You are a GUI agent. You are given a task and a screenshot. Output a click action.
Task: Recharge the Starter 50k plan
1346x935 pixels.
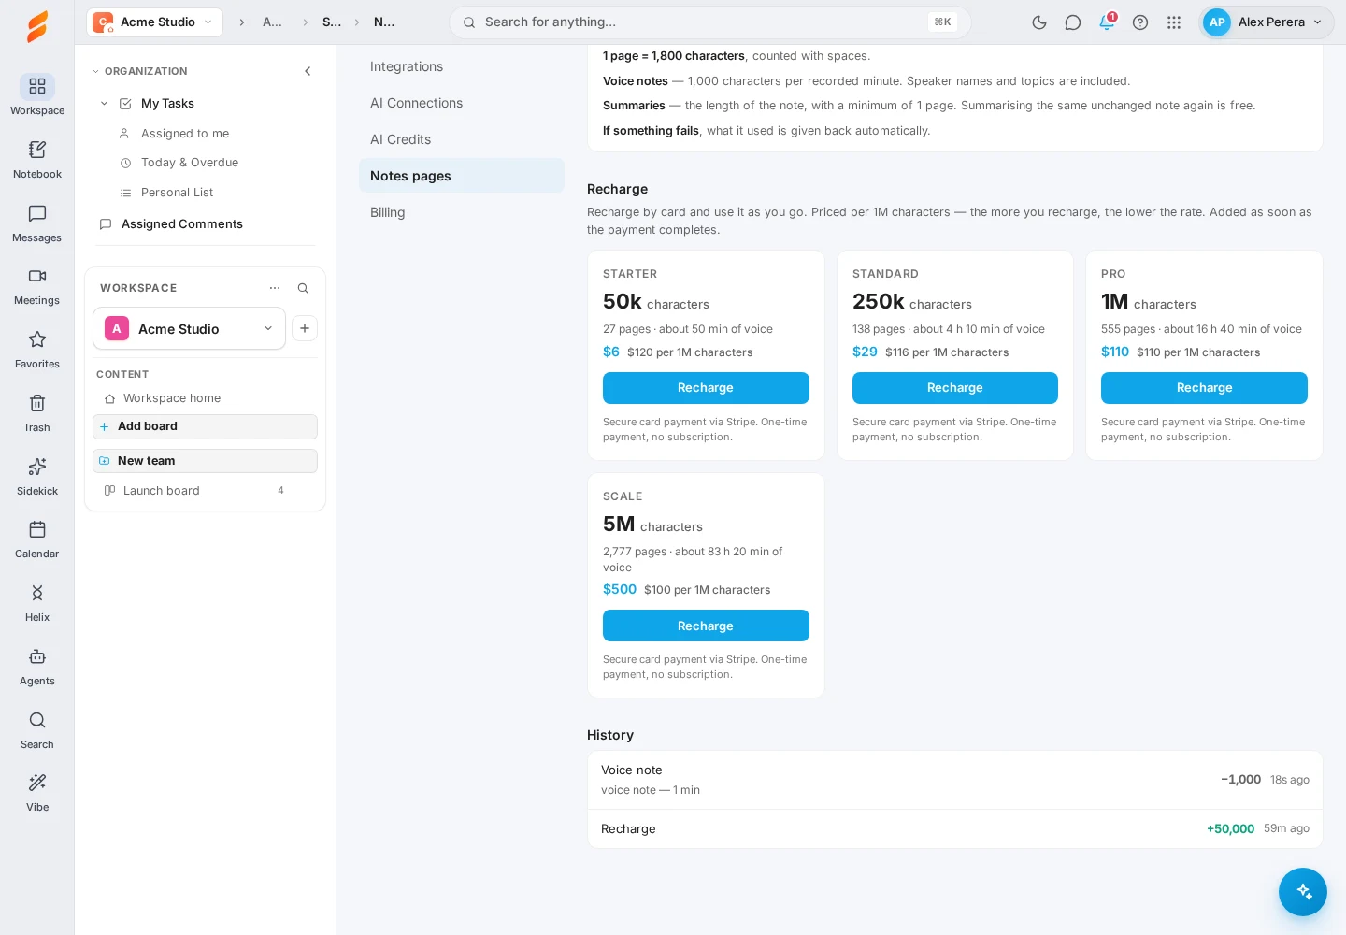coord(706,388)
